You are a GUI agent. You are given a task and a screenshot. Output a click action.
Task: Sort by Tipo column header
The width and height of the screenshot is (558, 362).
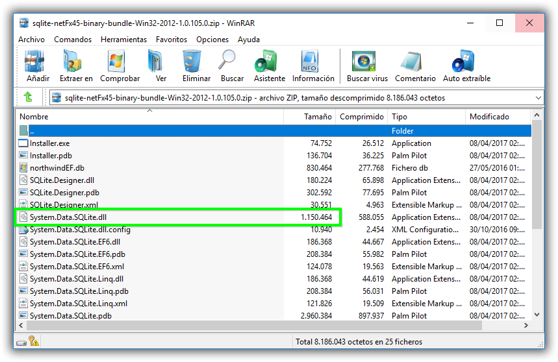(x=426, y=117)
